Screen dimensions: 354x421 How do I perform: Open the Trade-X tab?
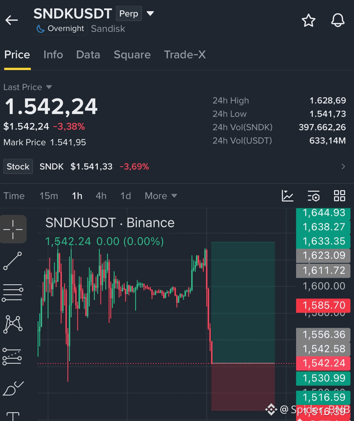pos(185,55)
